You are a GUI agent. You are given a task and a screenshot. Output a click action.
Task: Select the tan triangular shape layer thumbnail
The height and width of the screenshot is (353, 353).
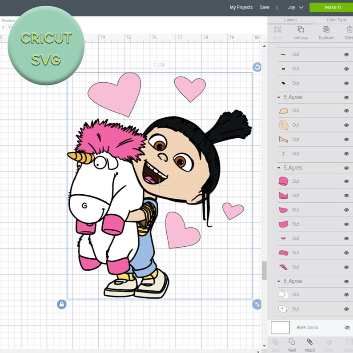click(x=284, y=139)
